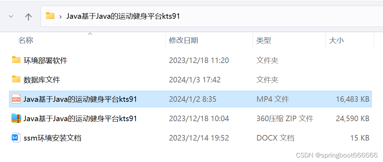The width and height of the screenshot is (383, 162).
Task: Expand the breadcrumb chevron before folder name
Action: (61, 17)
